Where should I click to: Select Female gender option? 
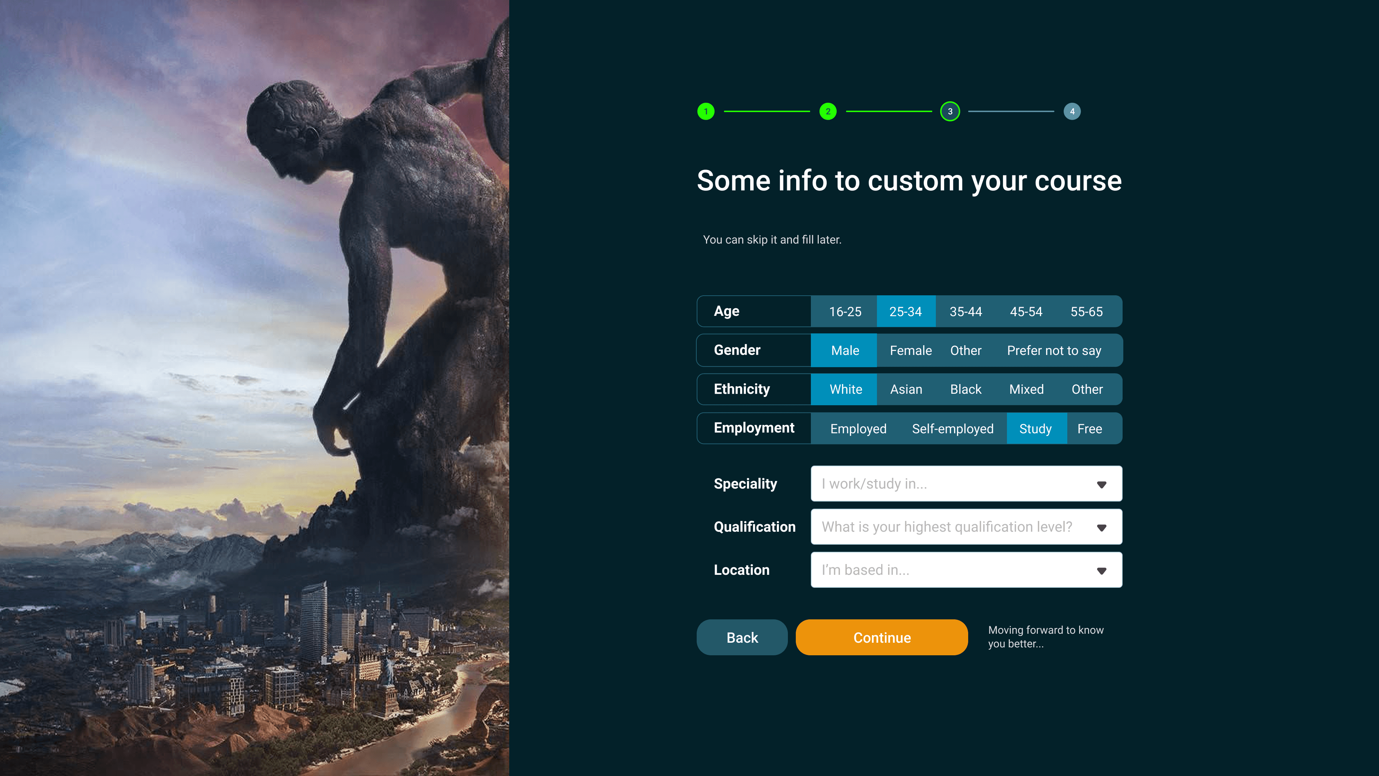(910, 351)
